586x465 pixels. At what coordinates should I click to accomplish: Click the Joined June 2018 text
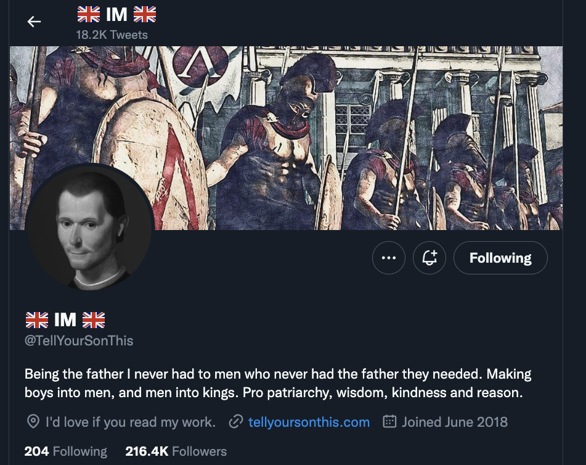455,422
